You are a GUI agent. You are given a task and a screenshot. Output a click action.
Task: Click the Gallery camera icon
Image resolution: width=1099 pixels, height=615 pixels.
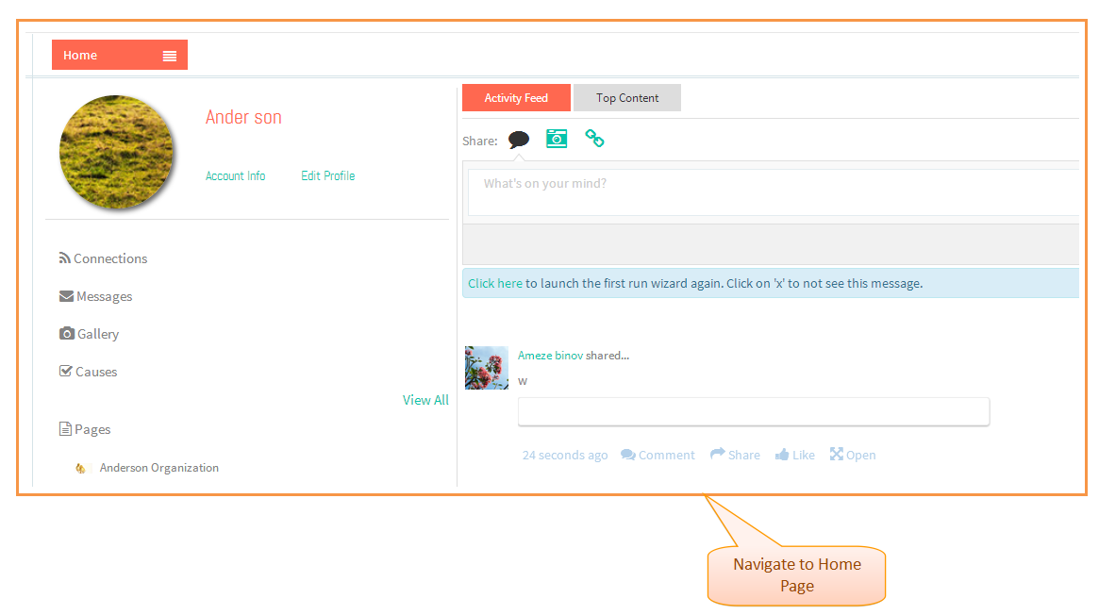(x=67, y=333)
